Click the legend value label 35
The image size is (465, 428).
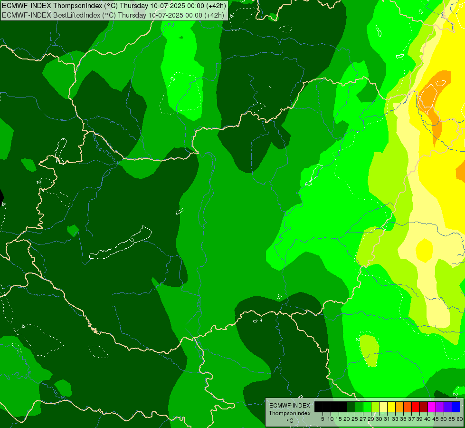[x=404, y=419]
